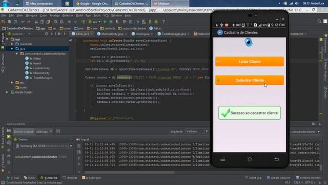This screenshot has width=328, height=185.
Task: Click the Undo arrow toolbar icon
Action: tap(23, 22)
